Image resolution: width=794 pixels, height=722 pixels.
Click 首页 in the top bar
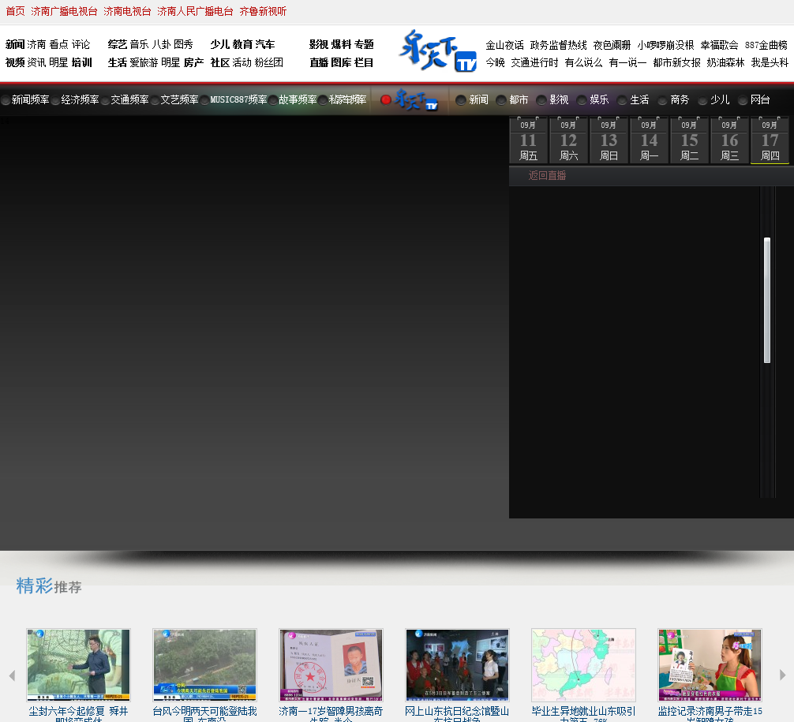[x=15, y=12]
